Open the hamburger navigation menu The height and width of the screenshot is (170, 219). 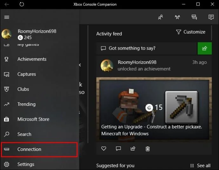(x=7, y=17)
